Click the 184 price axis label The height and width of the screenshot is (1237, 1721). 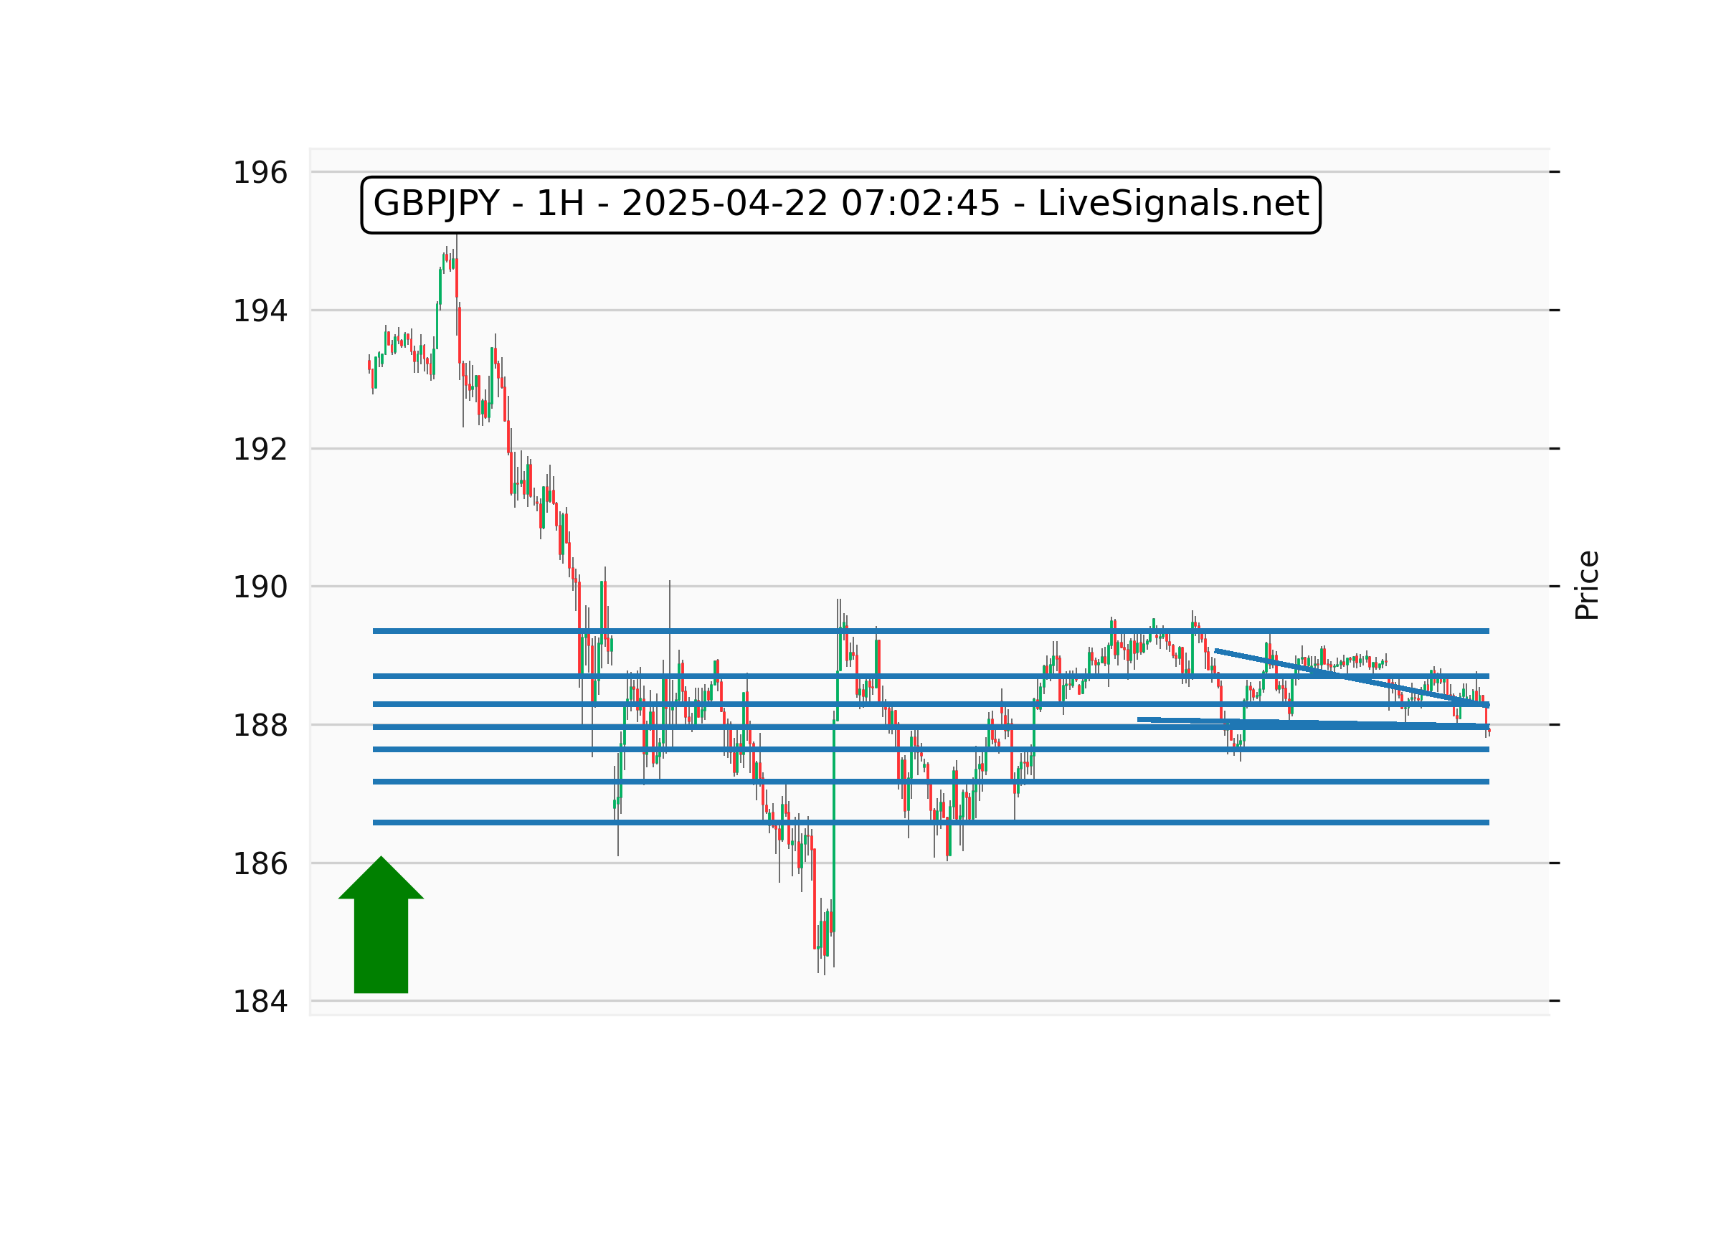pos(260,1003)
